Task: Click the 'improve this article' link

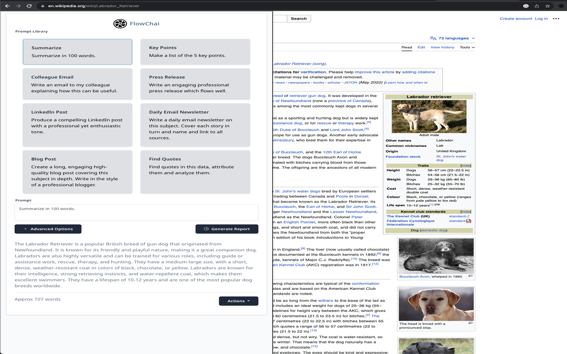Action: tap(375, 72)
